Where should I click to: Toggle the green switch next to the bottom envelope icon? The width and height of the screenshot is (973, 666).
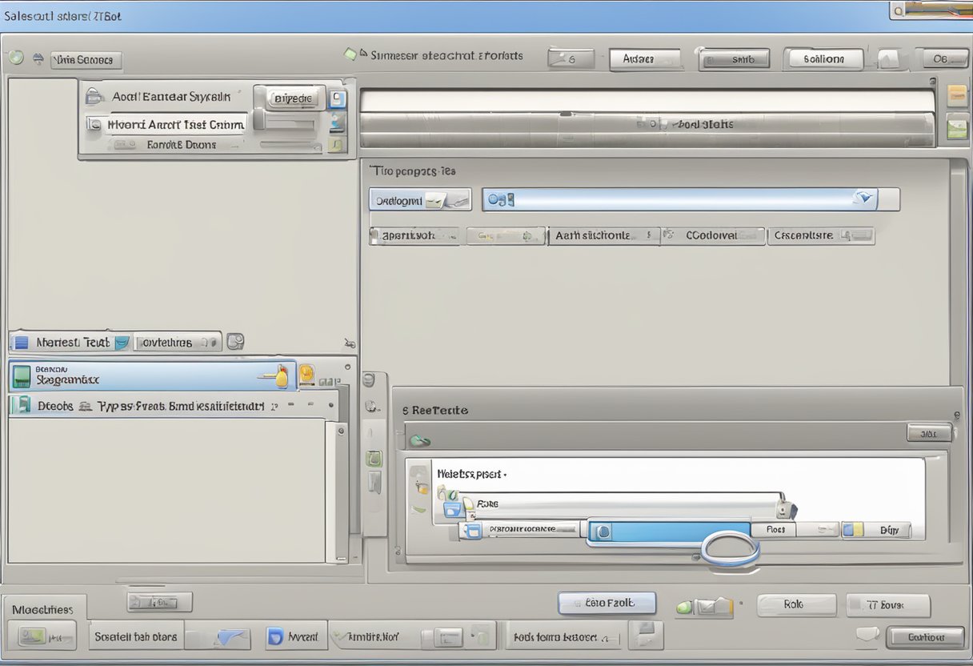[685, 607]
